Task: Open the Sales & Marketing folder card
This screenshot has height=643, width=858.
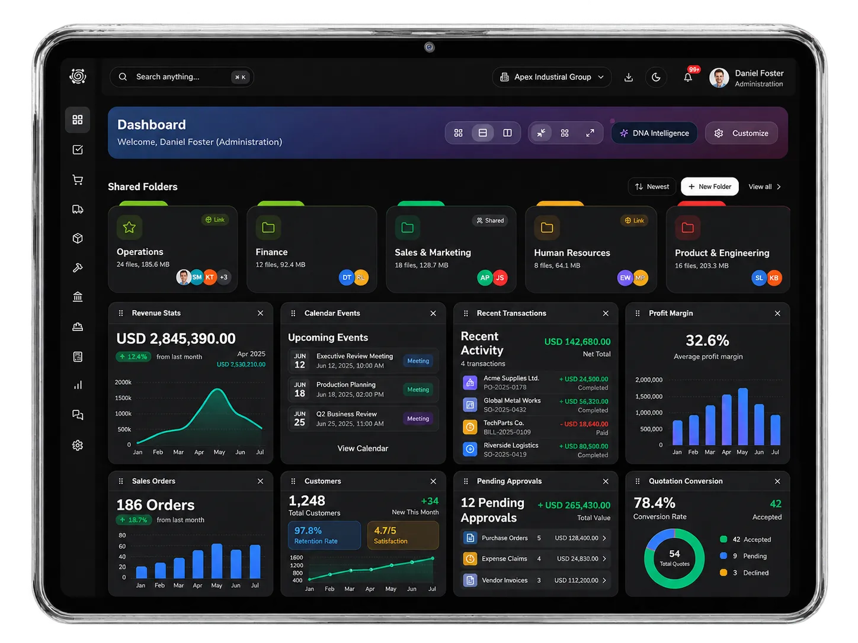Action: [451, 249]
